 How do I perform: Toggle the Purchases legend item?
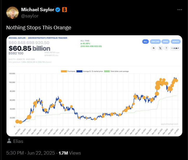68,71
